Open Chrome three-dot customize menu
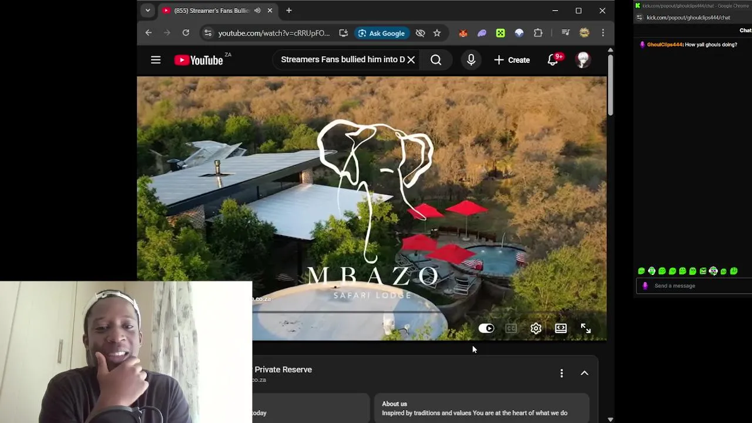The image size is (752, 423). [x=603, y=33]
